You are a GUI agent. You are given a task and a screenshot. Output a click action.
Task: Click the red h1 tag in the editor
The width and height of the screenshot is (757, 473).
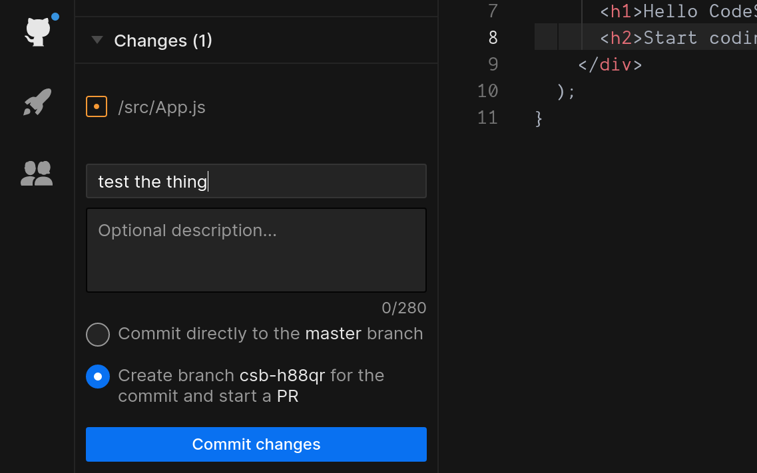click(620, 11)
